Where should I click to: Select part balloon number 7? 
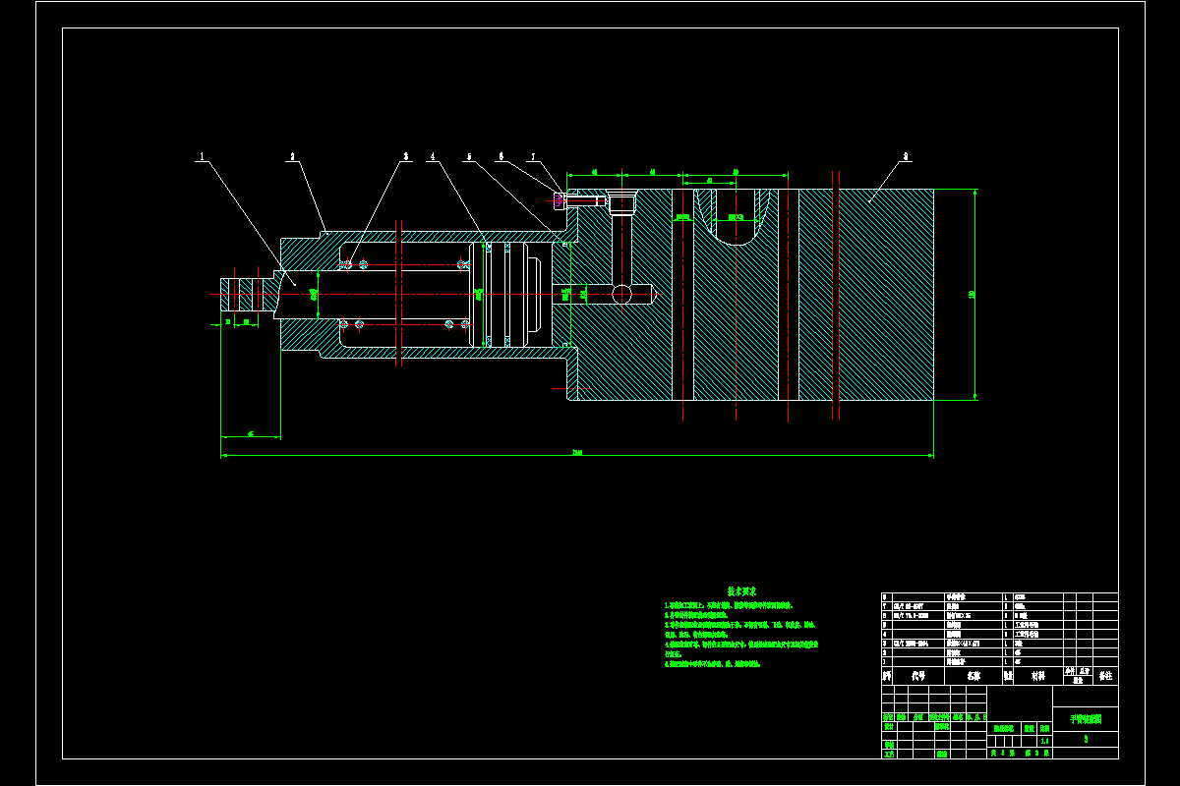click(533, 156)
